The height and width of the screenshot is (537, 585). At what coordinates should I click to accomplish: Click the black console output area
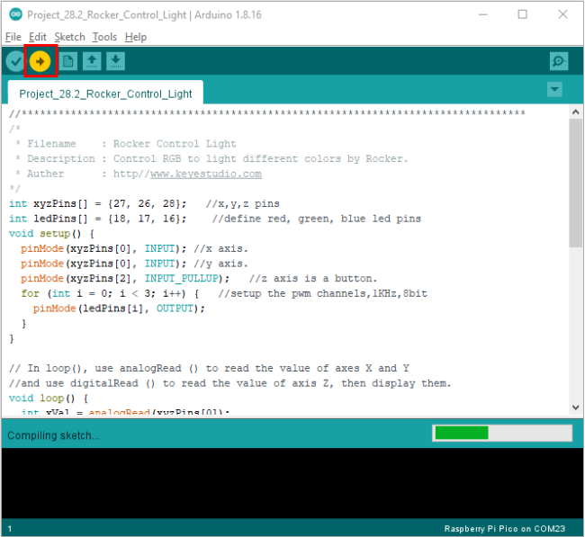click(292, 483)
